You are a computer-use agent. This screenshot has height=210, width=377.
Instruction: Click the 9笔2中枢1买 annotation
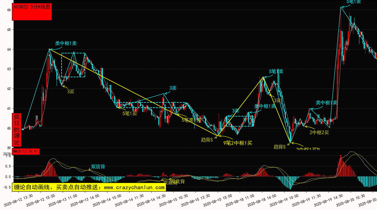pos(238,143)
